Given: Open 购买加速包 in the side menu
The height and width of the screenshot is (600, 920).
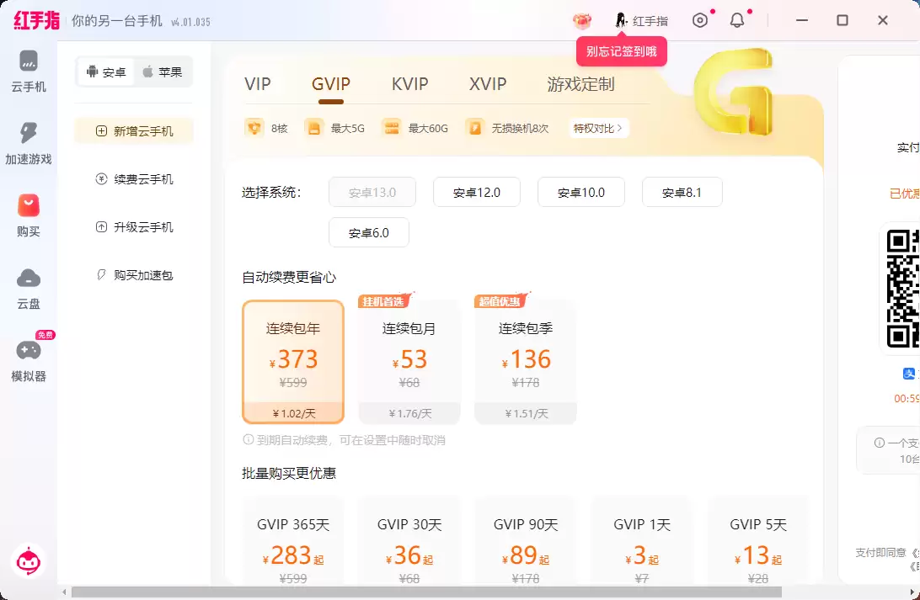Looking at the screenshot, I should 134,275.
